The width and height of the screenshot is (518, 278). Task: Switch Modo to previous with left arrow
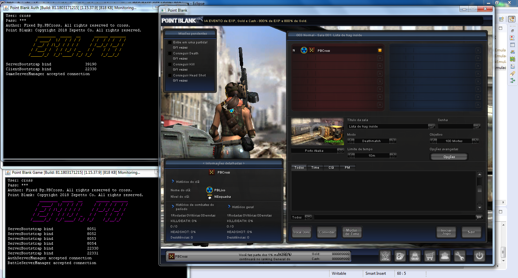pos(351,141)
